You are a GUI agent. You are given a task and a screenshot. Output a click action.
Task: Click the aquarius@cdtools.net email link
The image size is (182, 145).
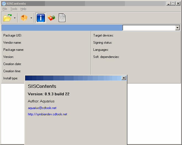pyautogui.click(x=42, y=108)
